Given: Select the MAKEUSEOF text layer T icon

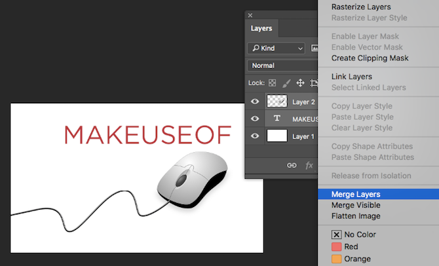Looking at the screenshot, I should (277, 119).
